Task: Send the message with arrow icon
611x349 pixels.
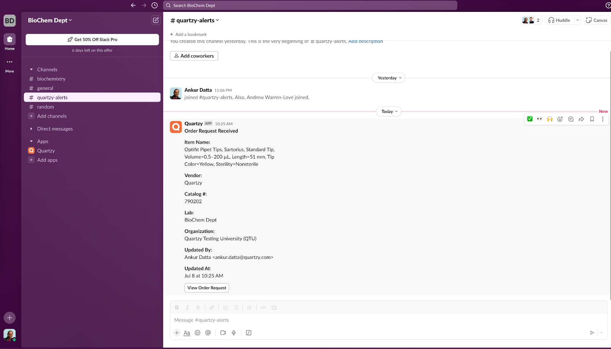Action: click(592, 333)
